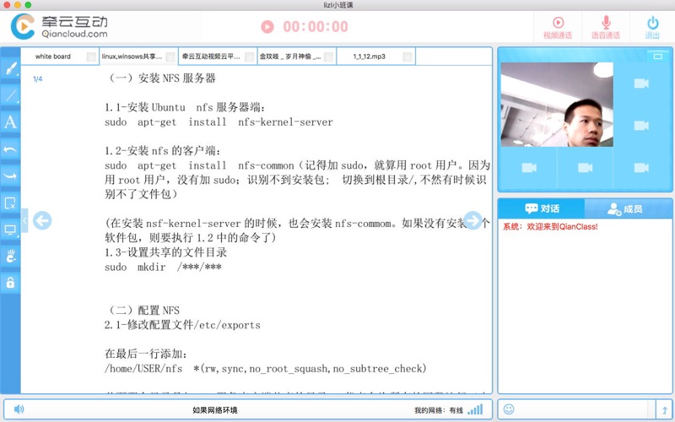Select the brush drawing tool

[10, 69]
